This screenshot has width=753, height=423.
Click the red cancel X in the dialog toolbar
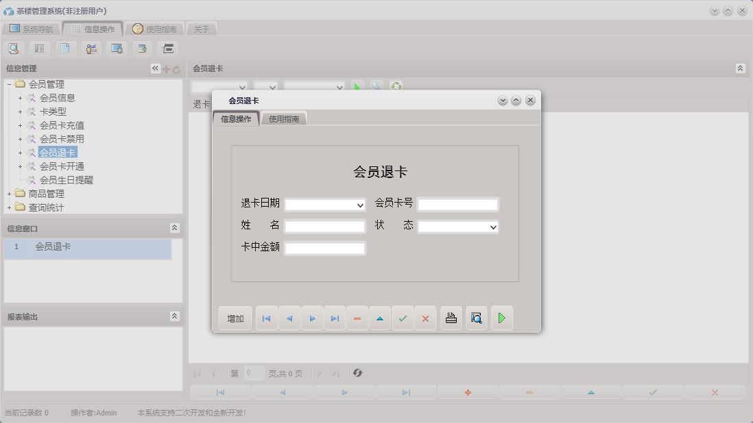tap(425, 318)
